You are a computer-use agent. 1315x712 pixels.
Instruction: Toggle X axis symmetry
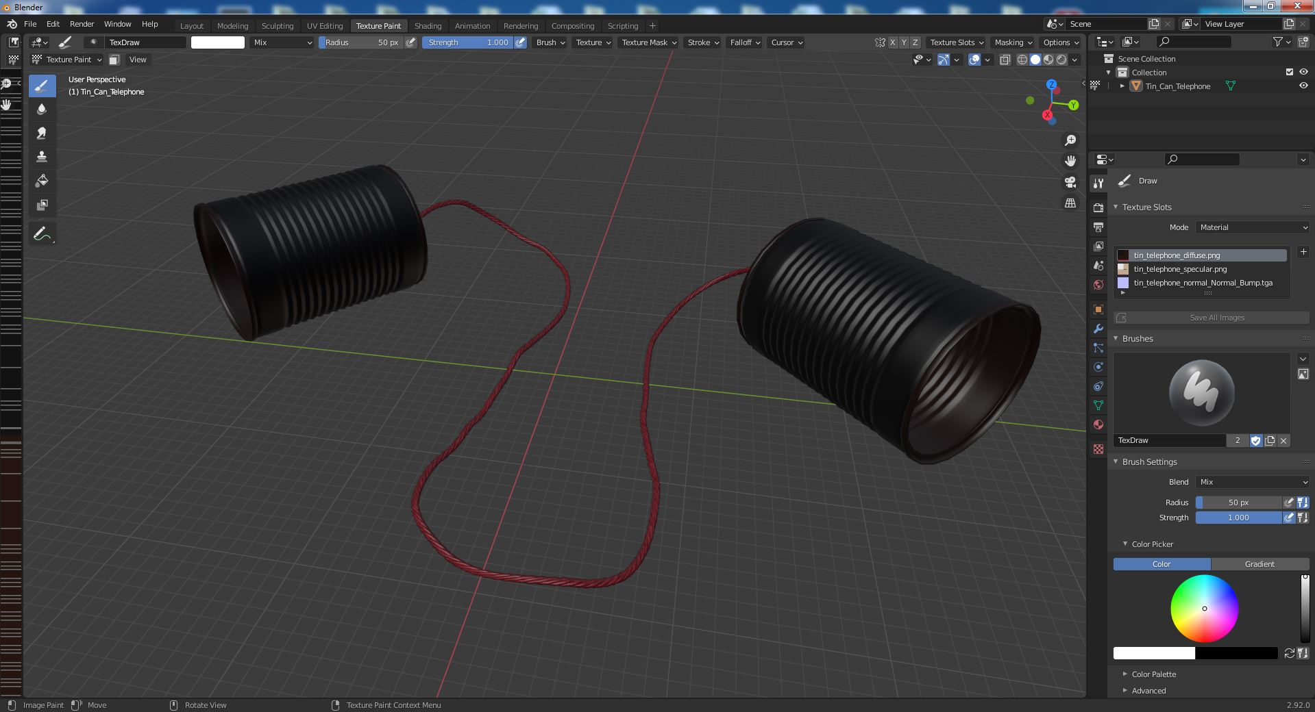tap(892, 42)
